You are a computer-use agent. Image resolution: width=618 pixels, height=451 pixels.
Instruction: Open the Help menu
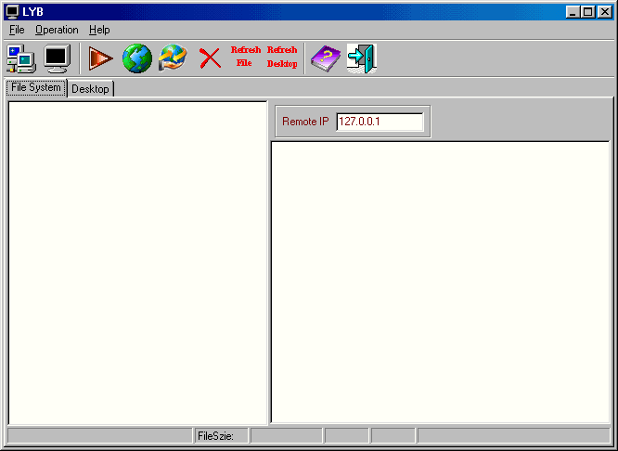[99, 30]
